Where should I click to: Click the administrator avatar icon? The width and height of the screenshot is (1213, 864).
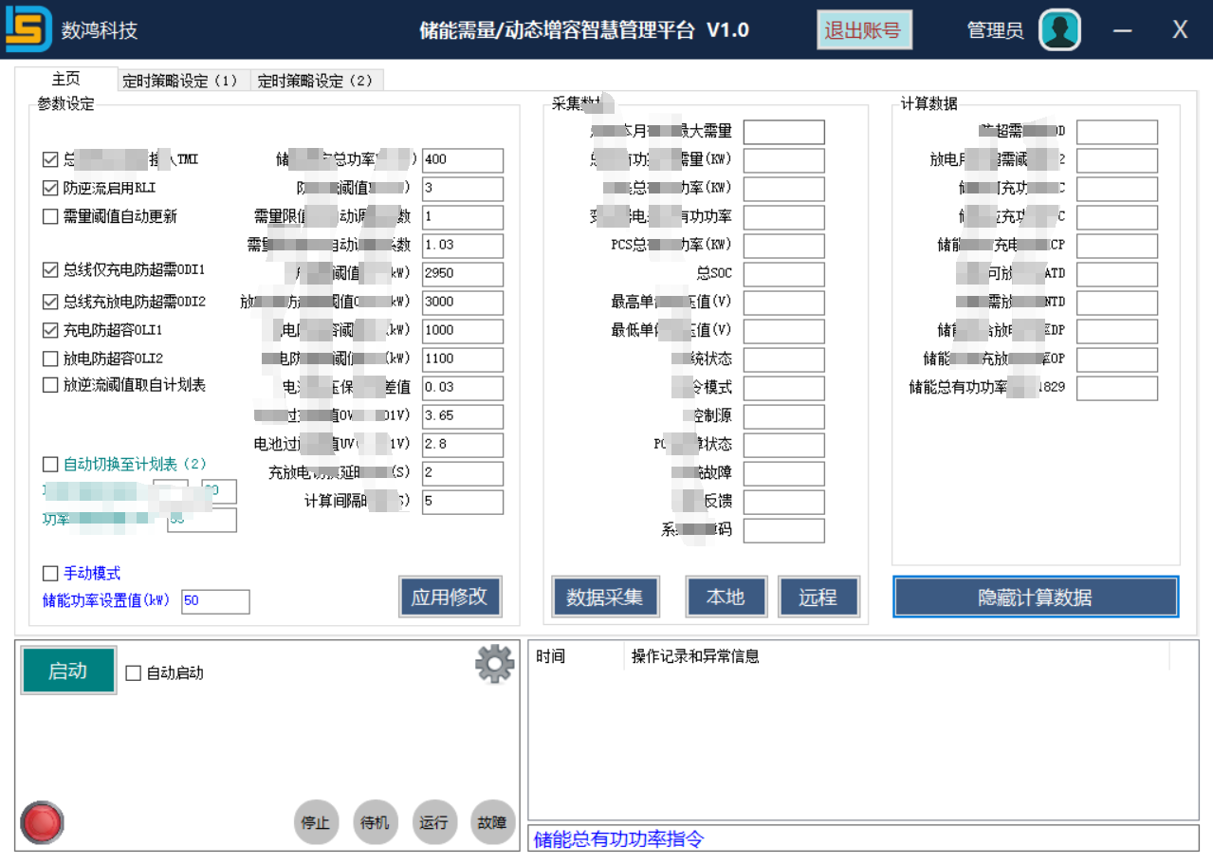point(1059,29)
